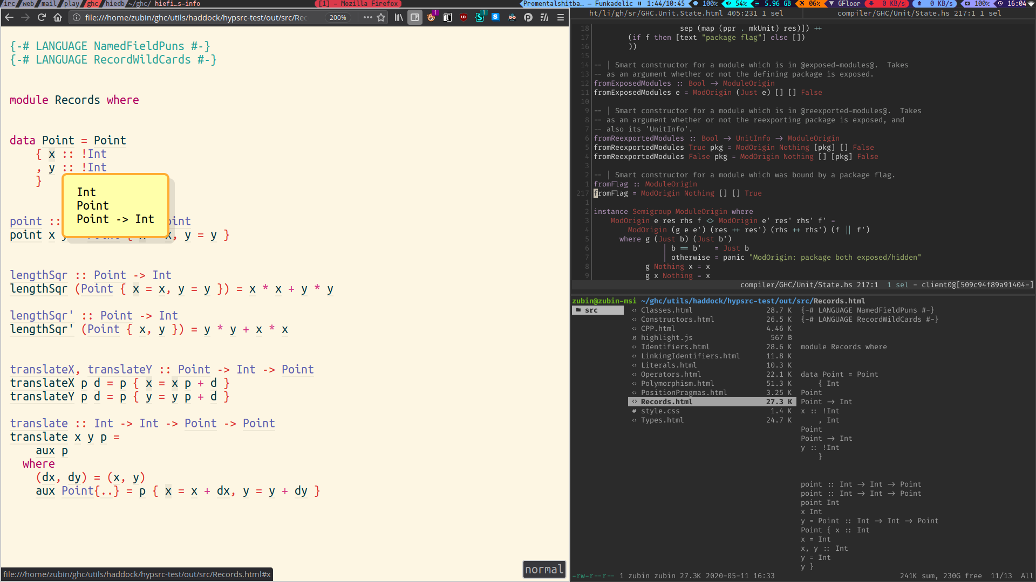Pause the Funkadelic track in the status bar

click(639, 3)
